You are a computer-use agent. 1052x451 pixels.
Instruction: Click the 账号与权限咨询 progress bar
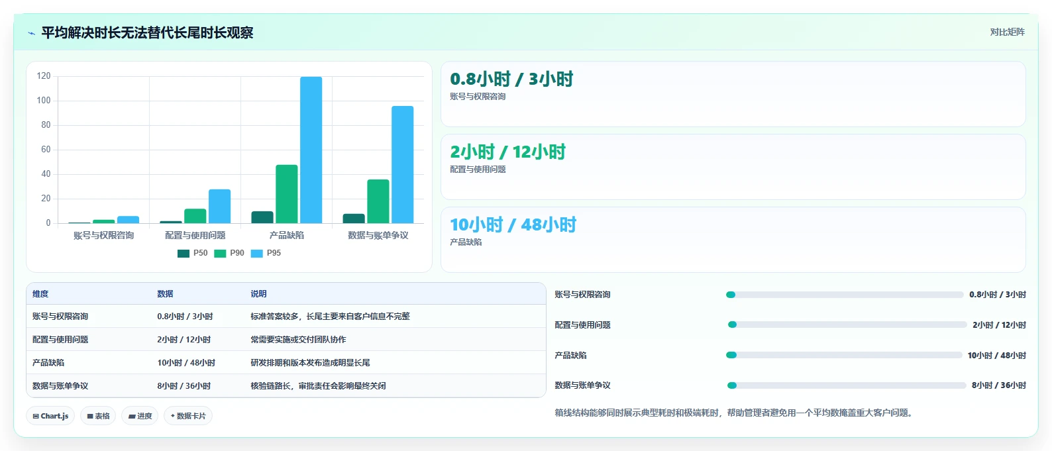click(x=845, y=295)
